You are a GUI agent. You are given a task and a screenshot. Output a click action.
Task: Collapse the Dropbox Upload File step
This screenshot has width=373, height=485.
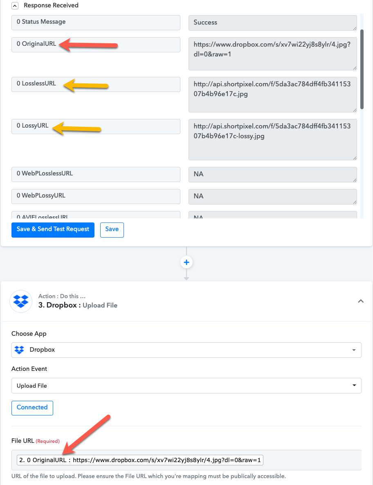(361, 301)
